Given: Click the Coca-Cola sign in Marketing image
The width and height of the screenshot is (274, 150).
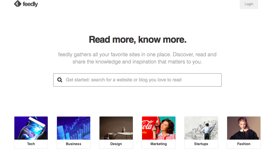Looking at the screenshot, I should click(147, 126).
